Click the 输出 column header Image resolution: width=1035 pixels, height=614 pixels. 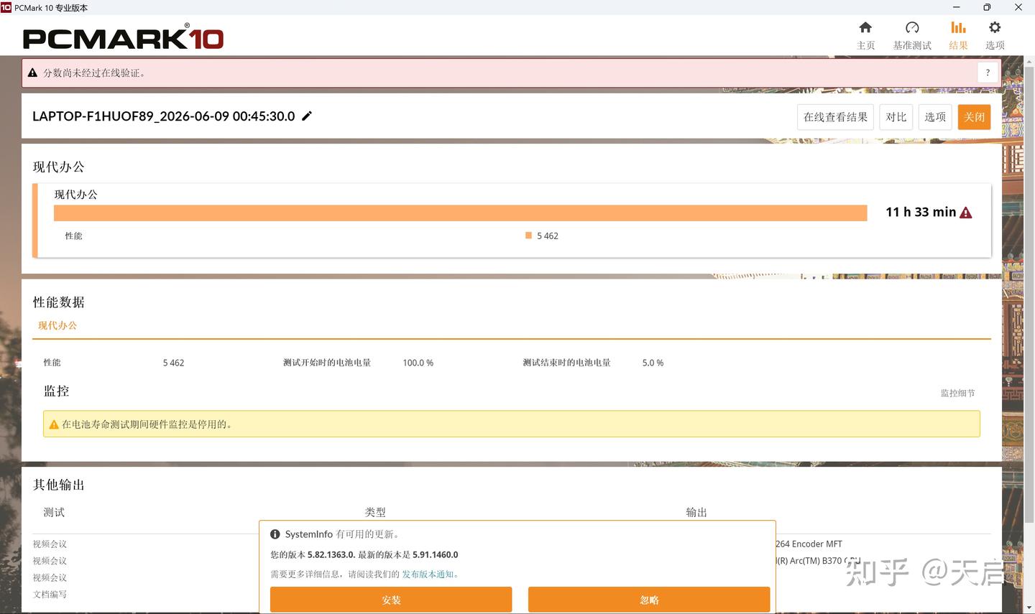pyautogui.click(x=696, y=512)
